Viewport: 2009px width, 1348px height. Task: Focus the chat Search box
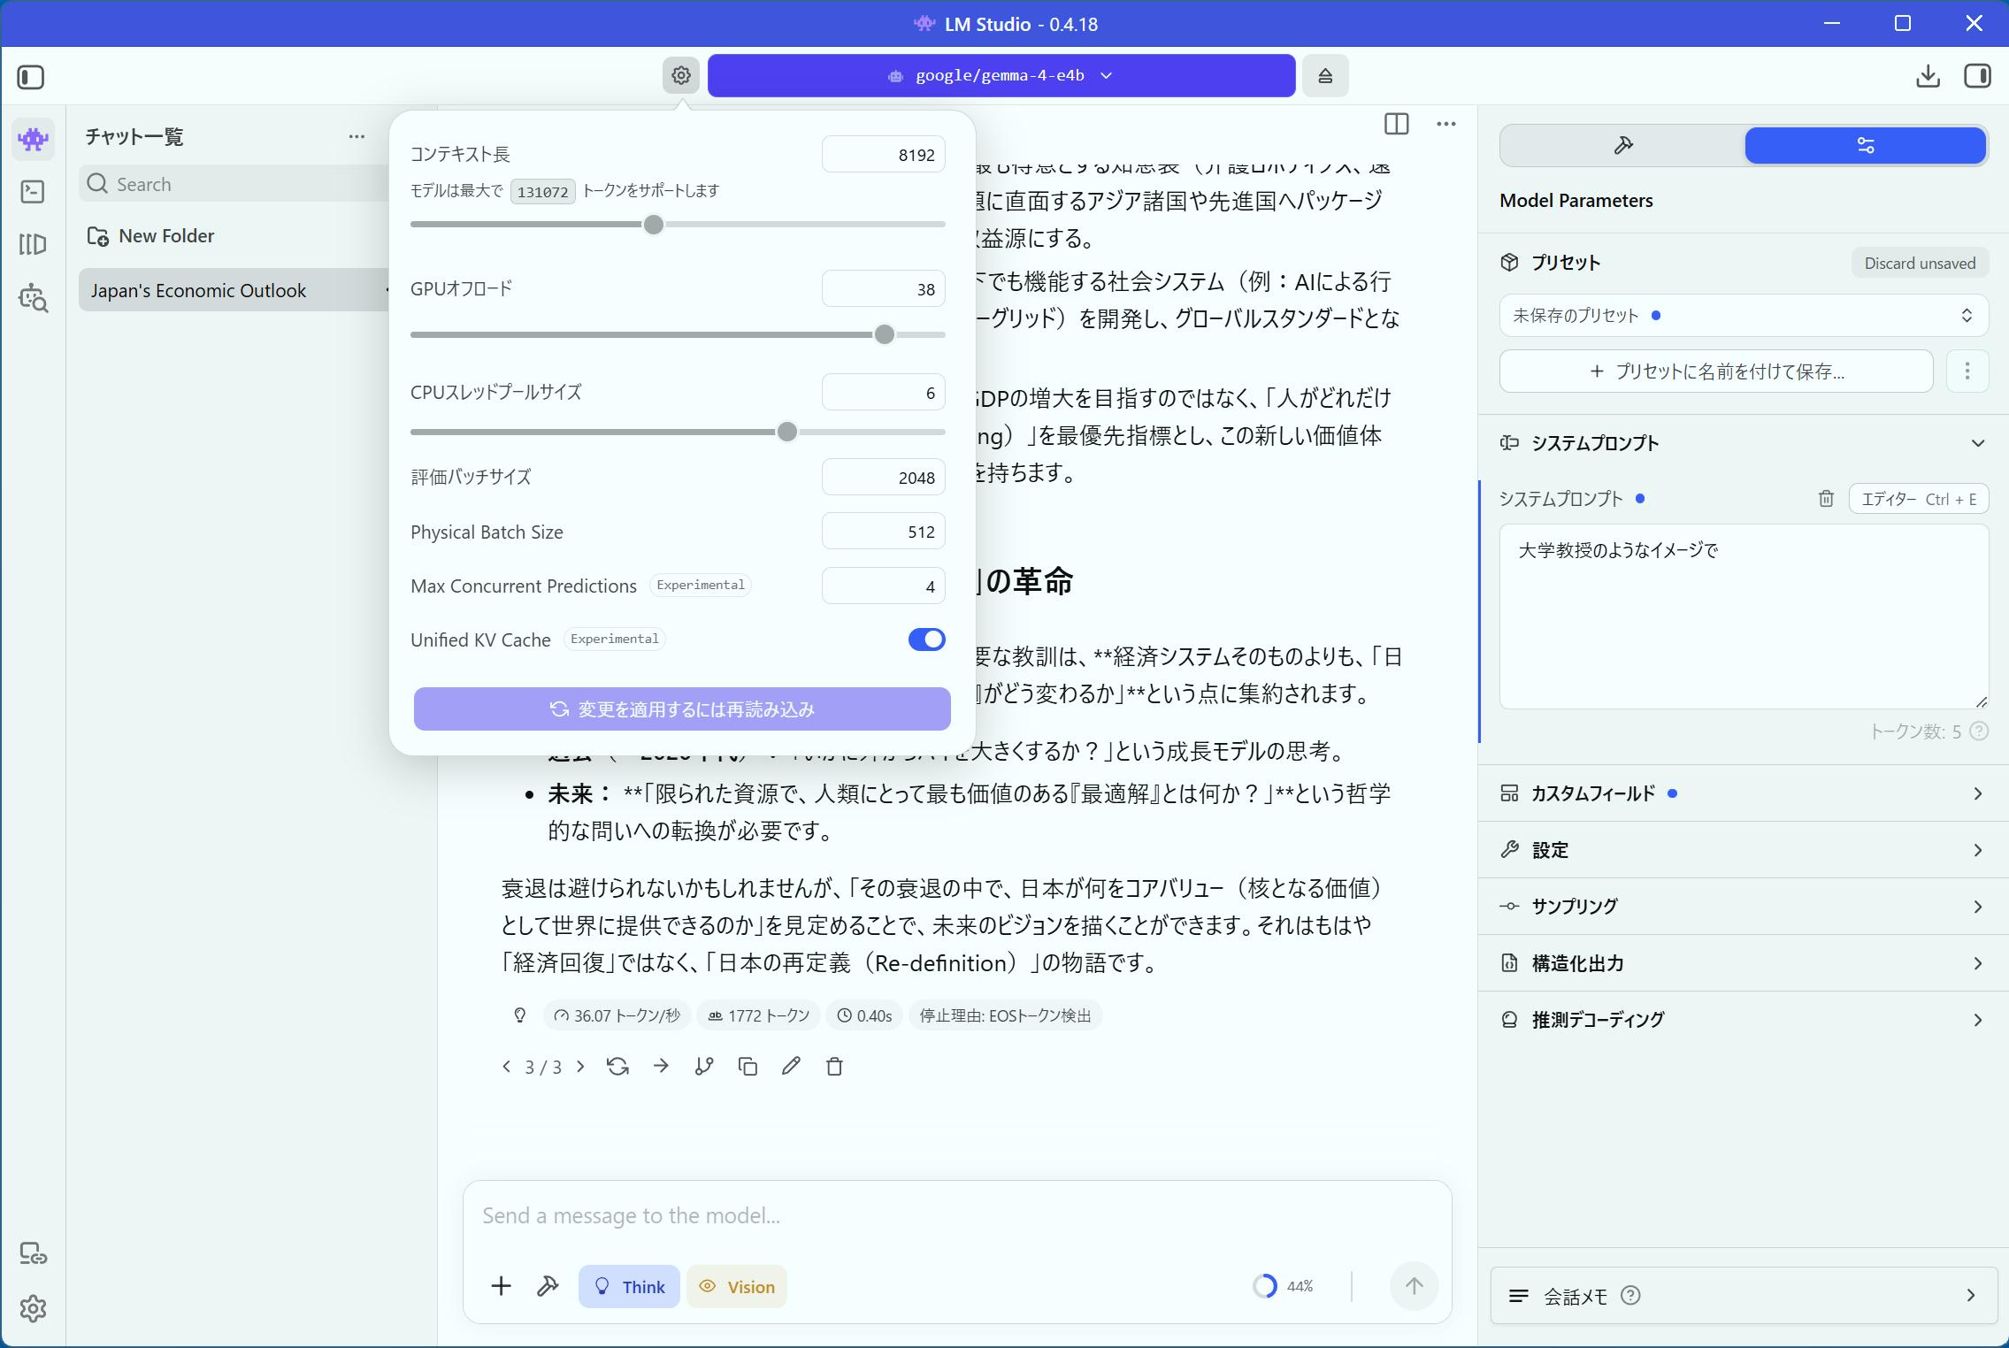pos(234,184)
